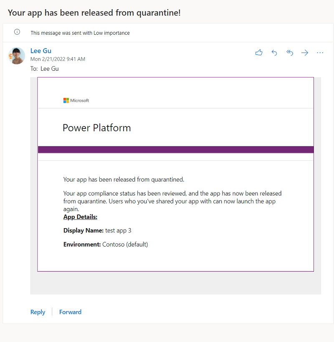Select the sender name Lee Gu
Screen dimensions: 334x342
click(40, 51)
